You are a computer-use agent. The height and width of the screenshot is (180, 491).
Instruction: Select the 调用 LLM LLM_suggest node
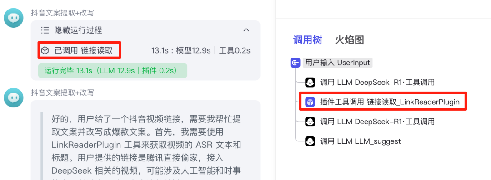(360, 141)
